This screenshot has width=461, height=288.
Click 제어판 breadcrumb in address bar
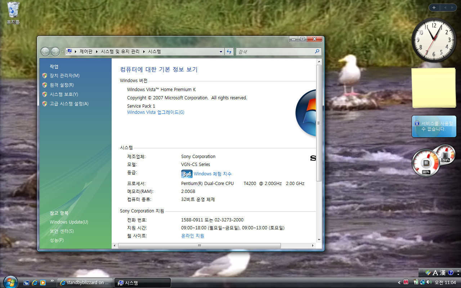pyautogui.click(x=86, y=51)
